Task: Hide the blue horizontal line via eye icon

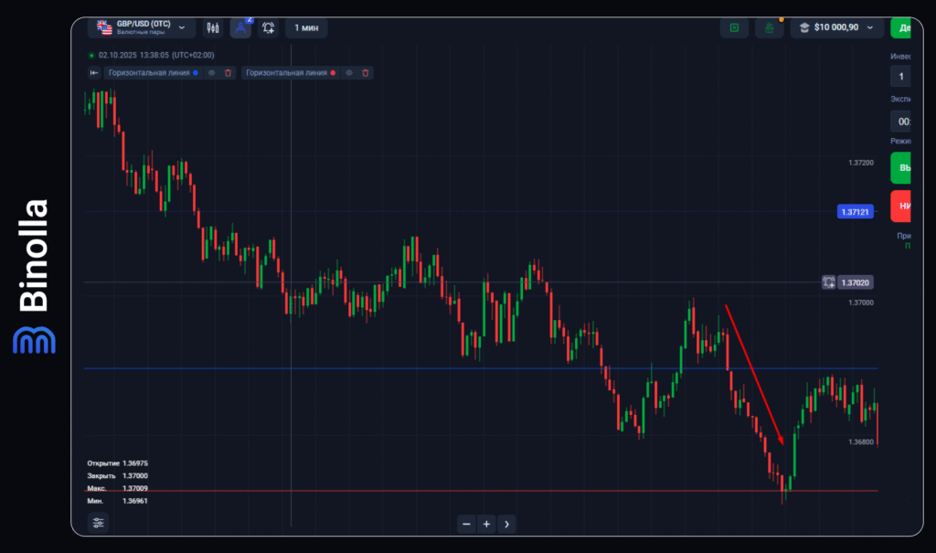Action: [211, 73]
